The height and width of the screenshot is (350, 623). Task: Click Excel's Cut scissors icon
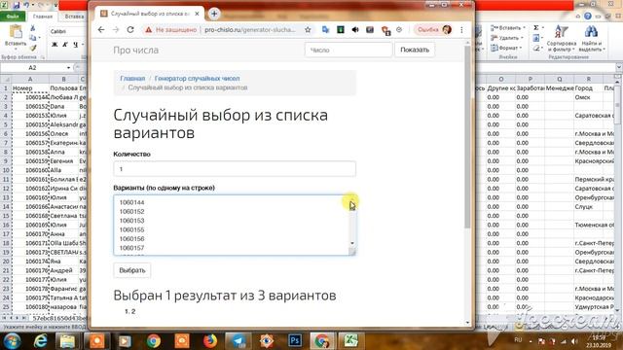(x=33, y=28)
